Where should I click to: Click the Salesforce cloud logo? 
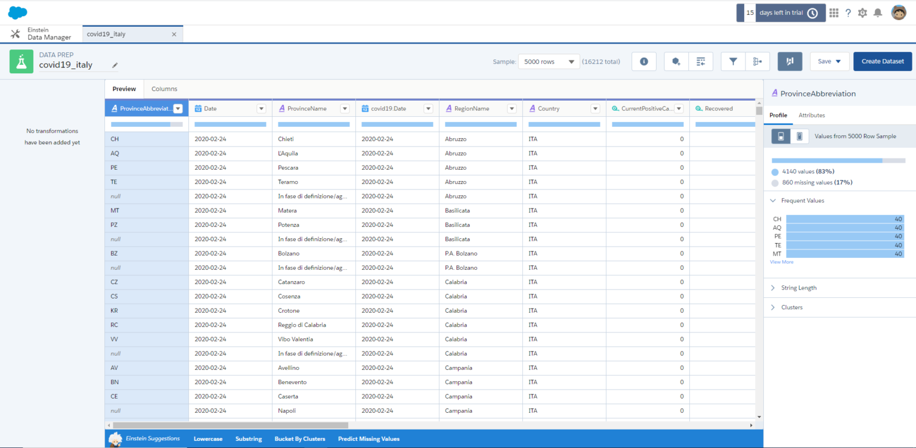[x=18, y=13]
